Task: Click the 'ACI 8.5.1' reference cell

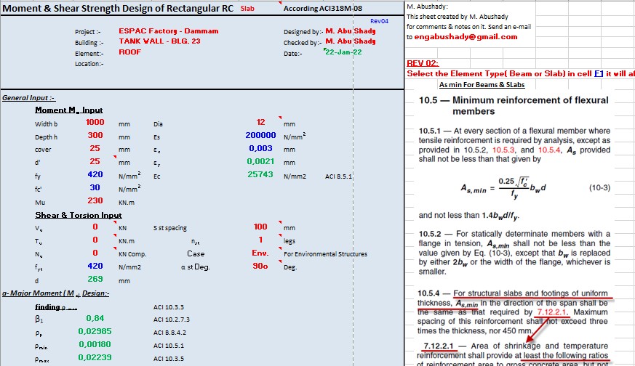Action: [x=338, y=176]
